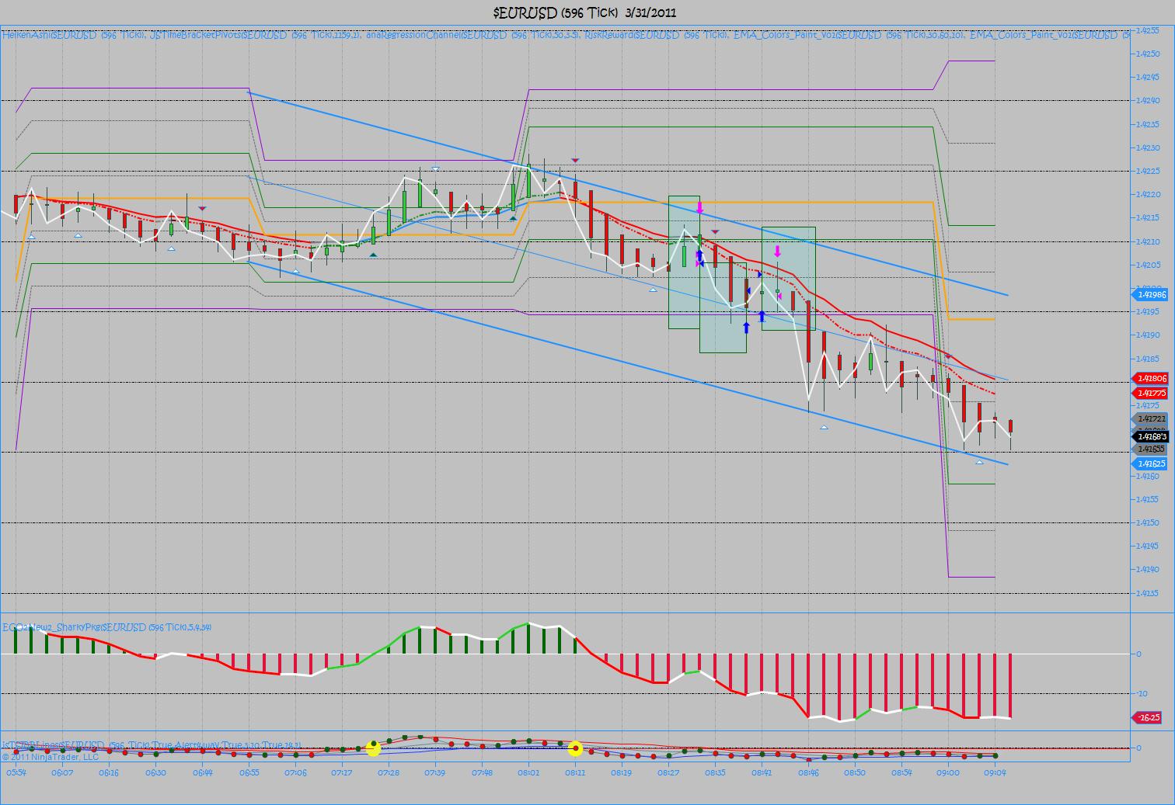The width and height of the screenshot is (1175, 805).
Task: Click the red 1.41775 price marker
Action: click(1150, 394)
